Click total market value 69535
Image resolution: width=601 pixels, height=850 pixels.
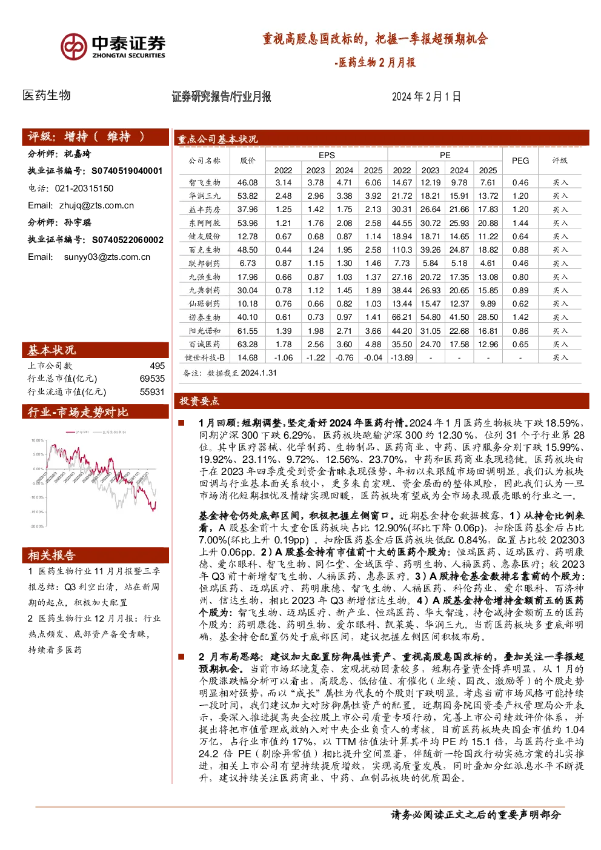pyautogui.click(x=152, y=379)
